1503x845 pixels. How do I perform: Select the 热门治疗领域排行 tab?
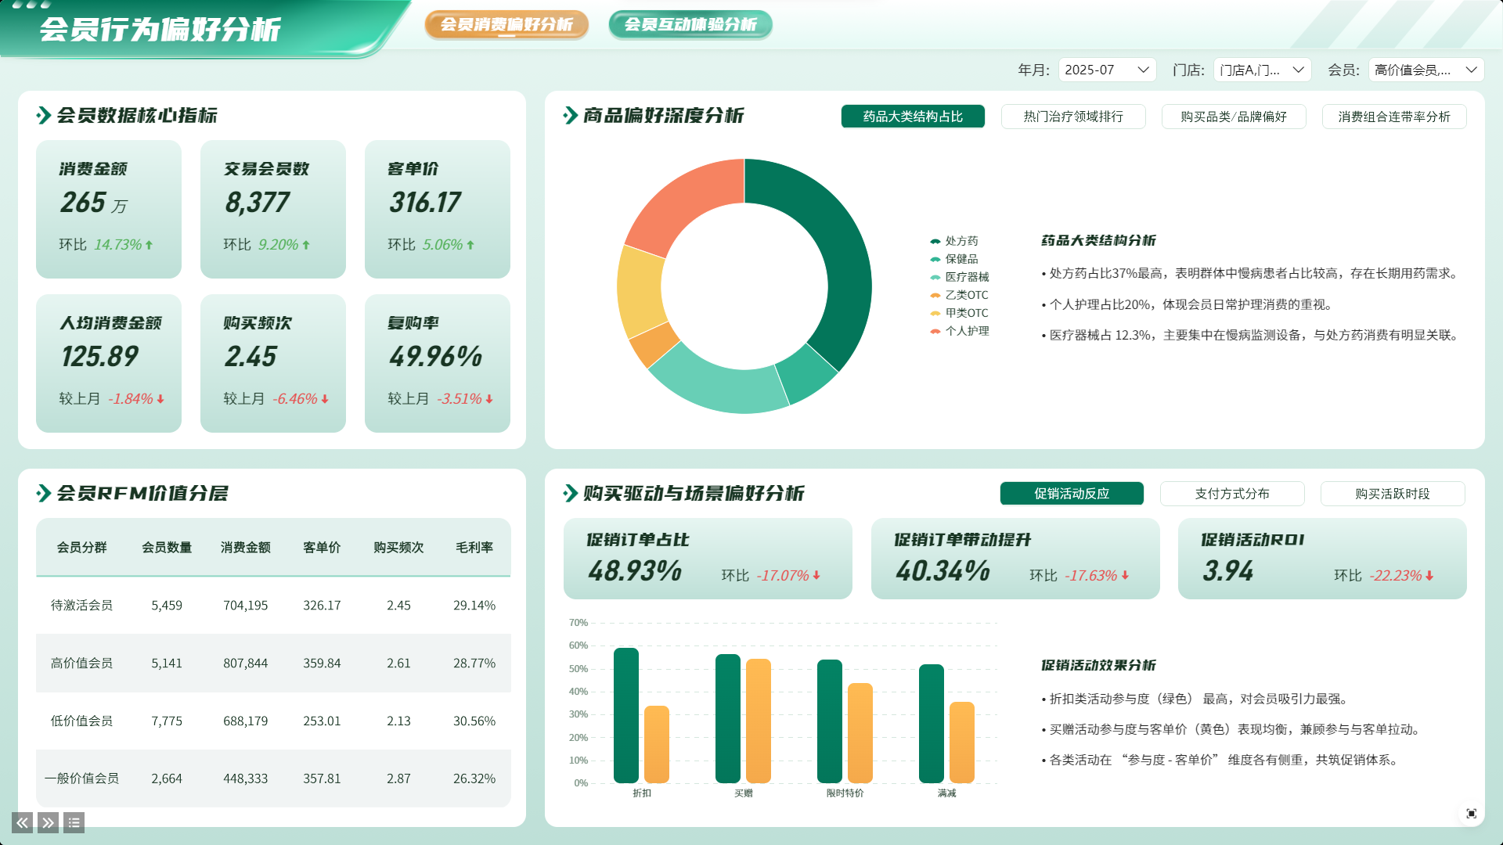coord(1073,117)
